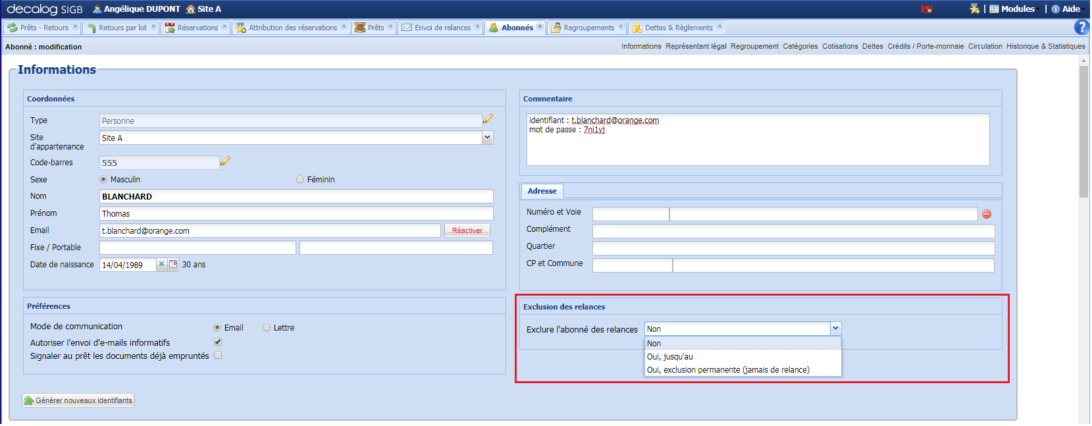Click into the Prénom field containing Thomas

(296, 214)
